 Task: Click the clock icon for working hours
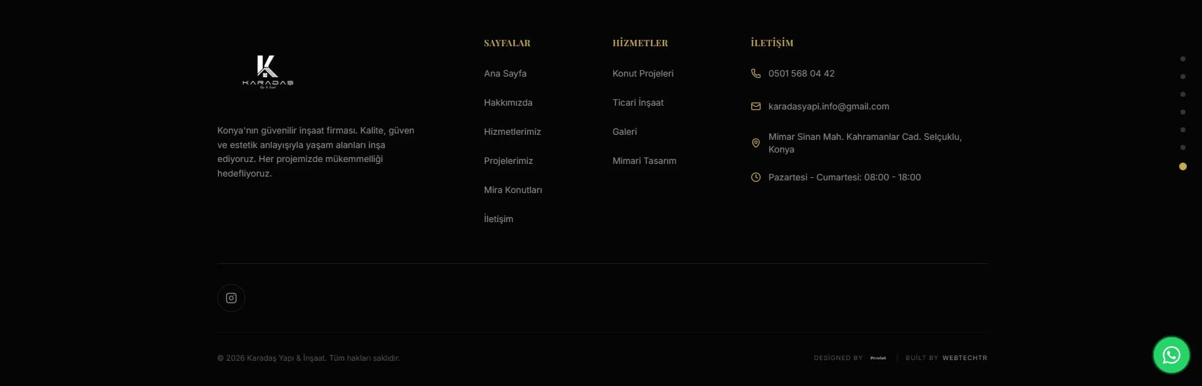click(x=756, y=177)
